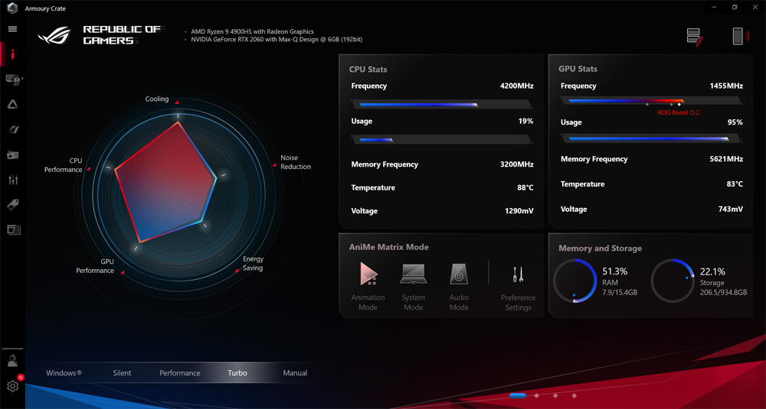Open the hamburger menu in sidebar
766x409 pixels.
click(13, 29)
